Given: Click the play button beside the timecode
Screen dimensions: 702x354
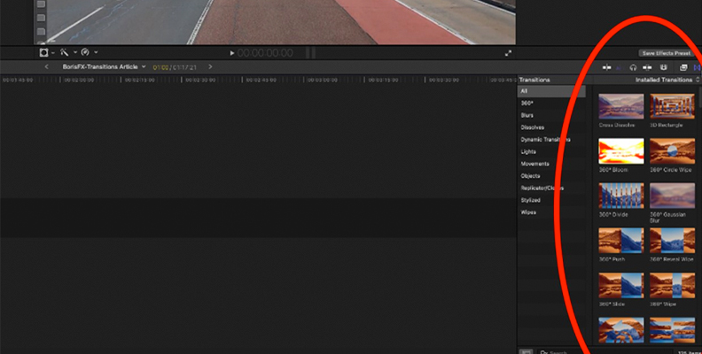Looking at the screenshot, I should (232, 53).
